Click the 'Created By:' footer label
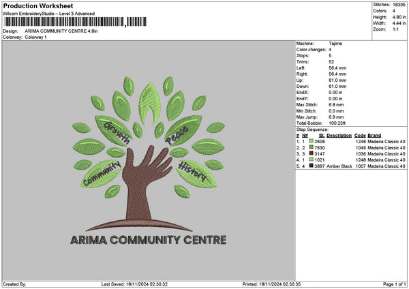The width and height of the screenshot is (409, 289). point(14,284)
